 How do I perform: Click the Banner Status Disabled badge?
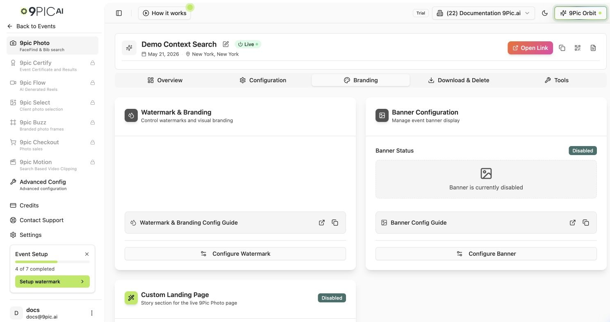click(x=583, y=151)
